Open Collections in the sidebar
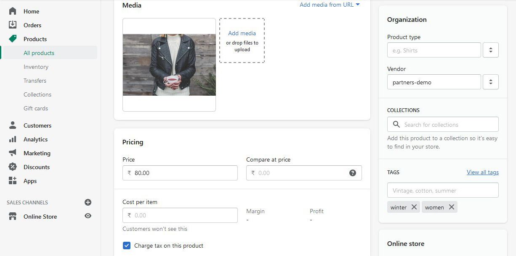This screenshot has height=256, width=516. click(x=37, y=94)
